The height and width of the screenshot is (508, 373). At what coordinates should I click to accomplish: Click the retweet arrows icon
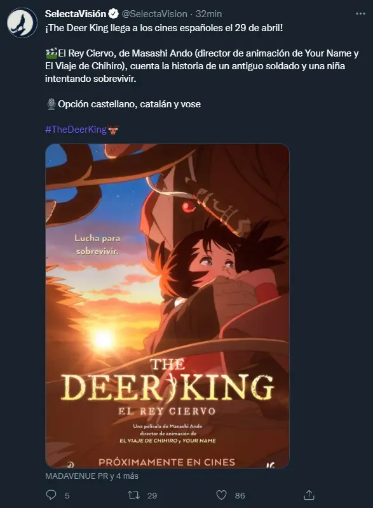click(133, 495)
